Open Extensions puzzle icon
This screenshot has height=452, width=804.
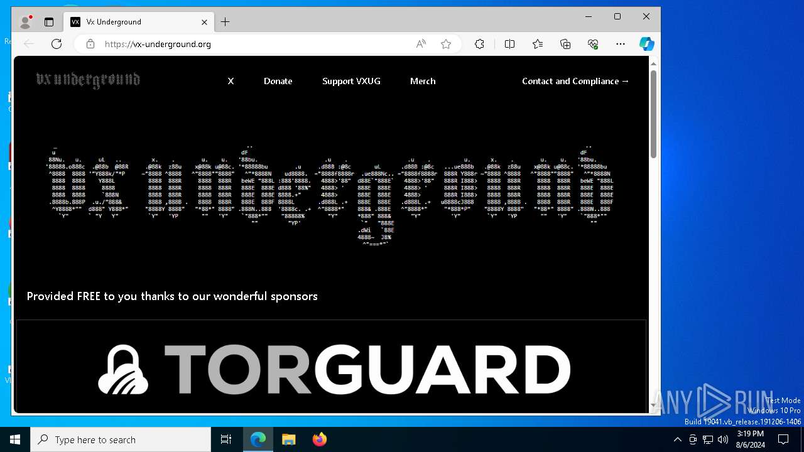point(479,44)
